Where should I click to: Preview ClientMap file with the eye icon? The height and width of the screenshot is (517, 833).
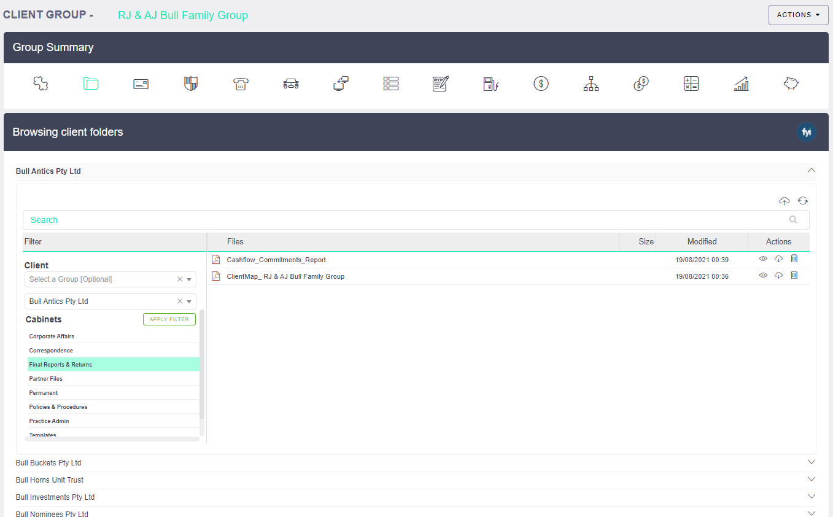coord(763,276)
